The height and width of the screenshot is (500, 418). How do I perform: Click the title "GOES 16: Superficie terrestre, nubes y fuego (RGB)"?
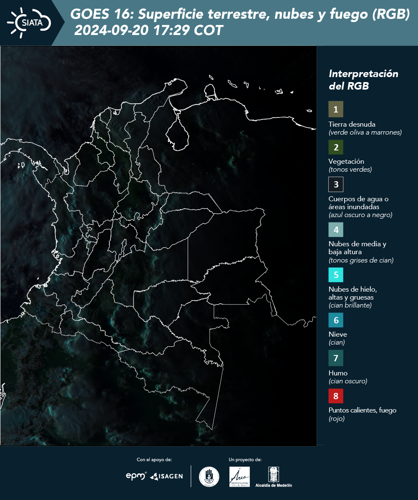point(240,15)
